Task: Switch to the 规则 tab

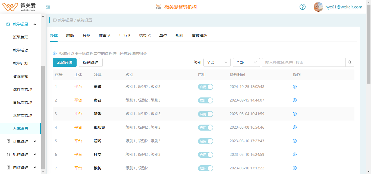Action: [180, 36]
